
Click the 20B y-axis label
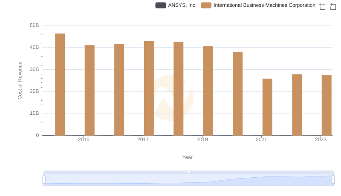click(35, 91)
